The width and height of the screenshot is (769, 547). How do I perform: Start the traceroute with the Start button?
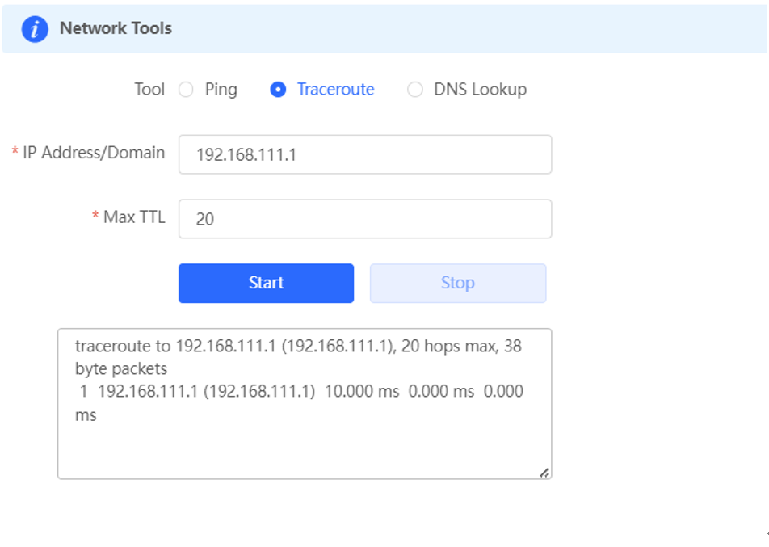point(266,283)
